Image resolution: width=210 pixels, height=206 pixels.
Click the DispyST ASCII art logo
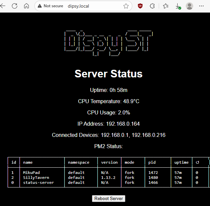(x=108, y=43)
